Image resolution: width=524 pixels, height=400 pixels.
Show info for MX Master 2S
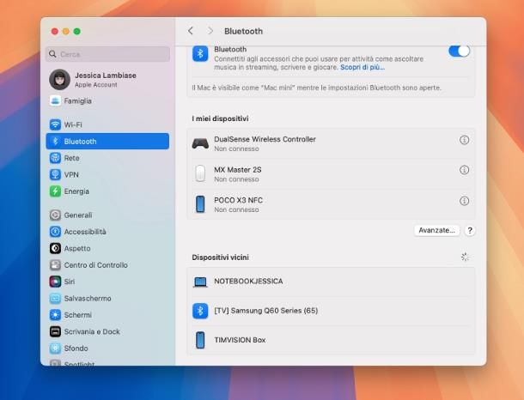point(464,170)
